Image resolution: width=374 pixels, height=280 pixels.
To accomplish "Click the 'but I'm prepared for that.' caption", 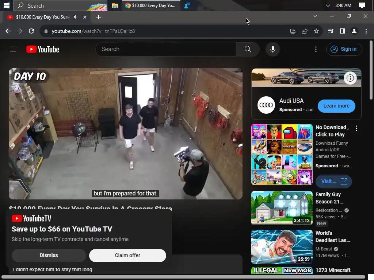I will (x=126, y=193).
